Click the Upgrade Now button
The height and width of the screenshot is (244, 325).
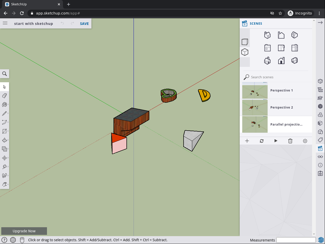[x=24, y=231]
